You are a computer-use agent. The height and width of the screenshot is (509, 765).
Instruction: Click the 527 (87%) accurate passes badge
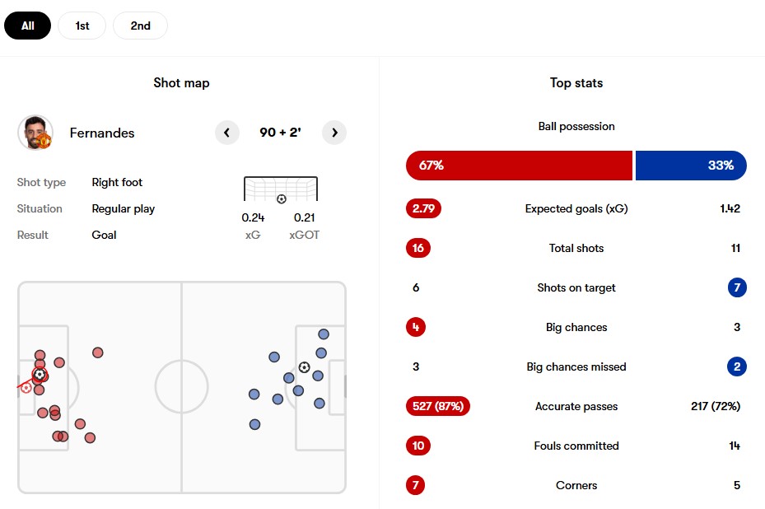click(x=437, y=406)
